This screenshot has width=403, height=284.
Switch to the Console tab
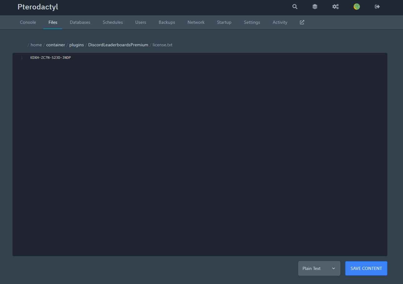tap(28, 22)
